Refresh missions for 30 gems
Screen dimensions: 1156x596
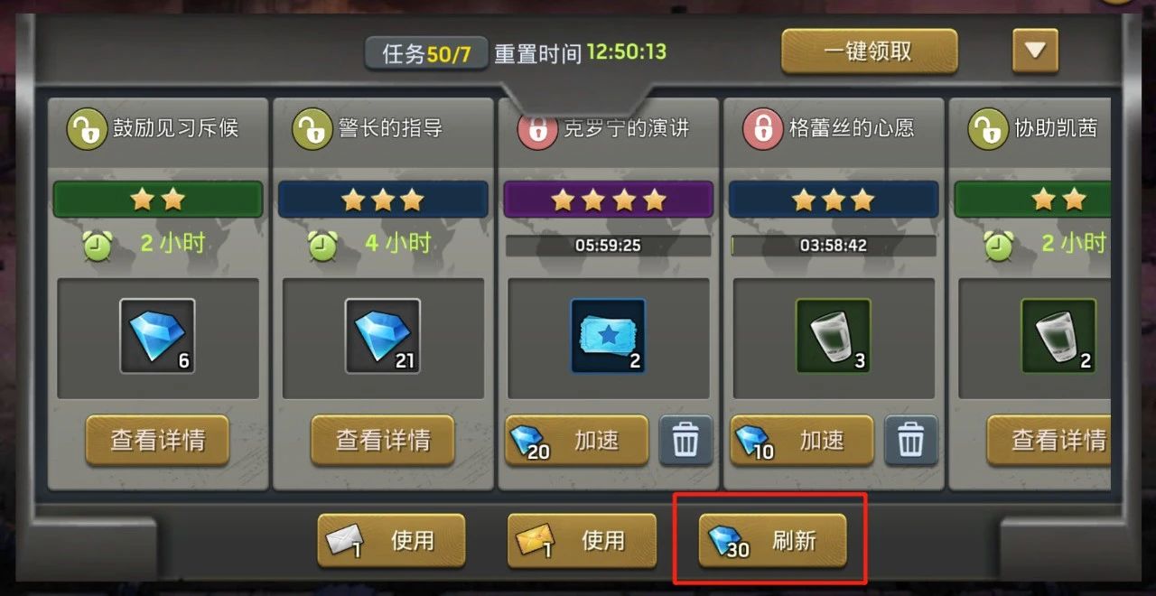(772, 541)
